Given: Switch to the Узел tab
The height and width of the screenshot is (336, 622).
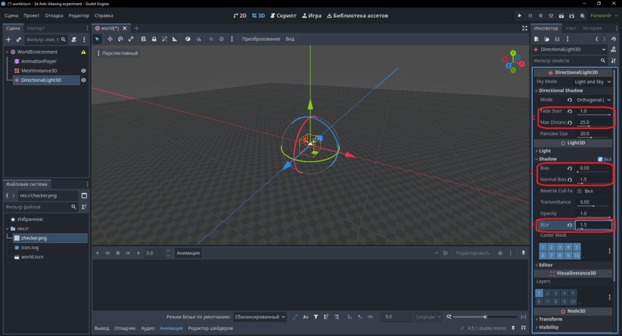Looking at the screenshot, I should click(x=570, y=28).
